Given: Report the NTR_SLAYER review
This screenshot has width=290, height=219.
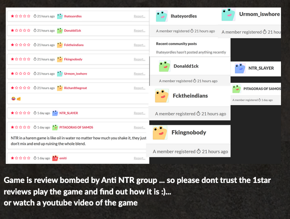Looking at the screenshot, I should coord(139,113).
